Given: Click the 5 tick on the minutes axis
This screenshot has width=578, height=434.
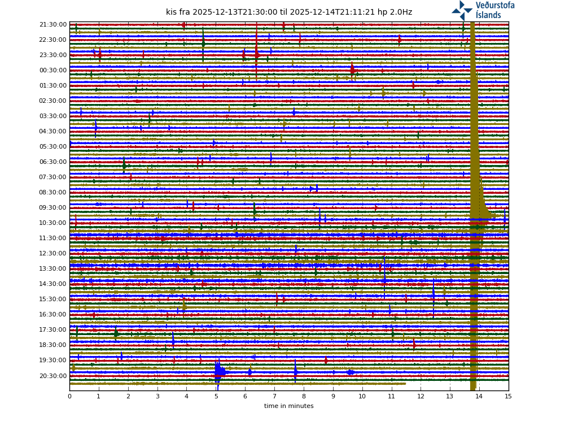Looking at the screenshot, I should [216, 396].
